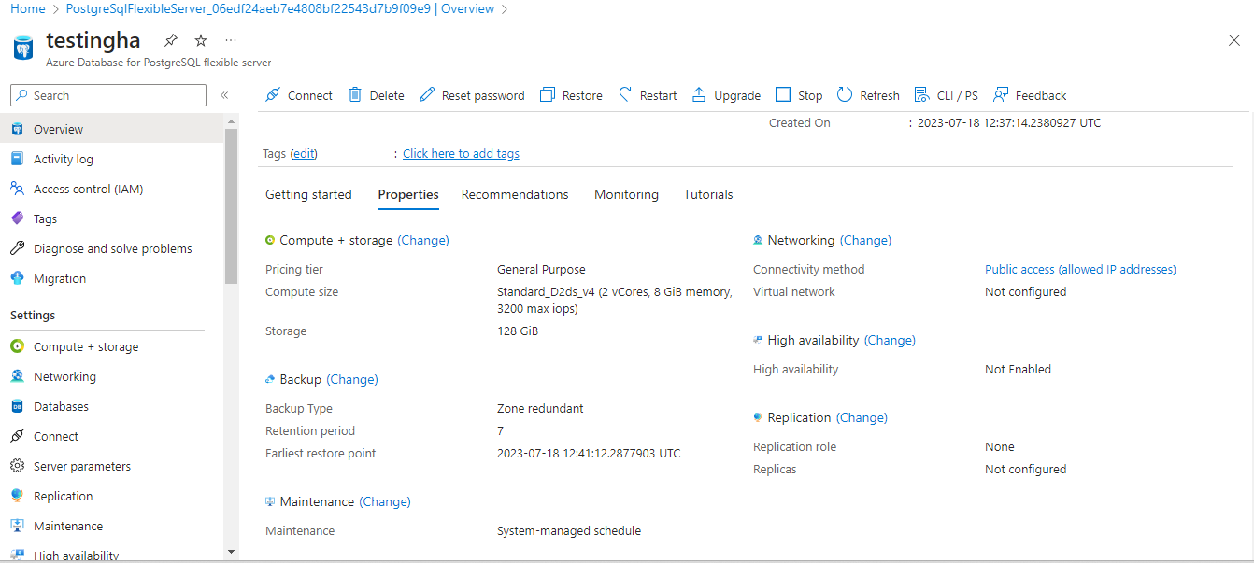Click the Upgrade upload arrow icon

(x=699, y=94)
